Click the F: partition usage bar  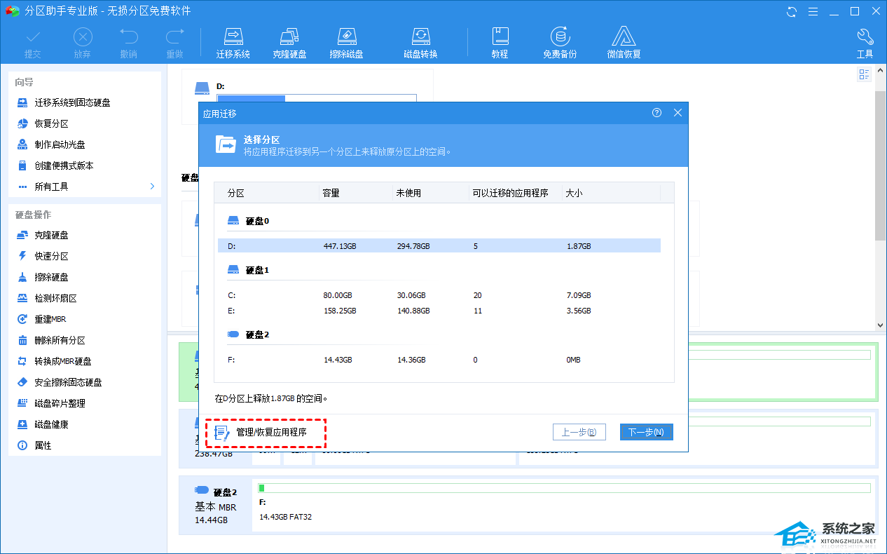tap(564, 488)
